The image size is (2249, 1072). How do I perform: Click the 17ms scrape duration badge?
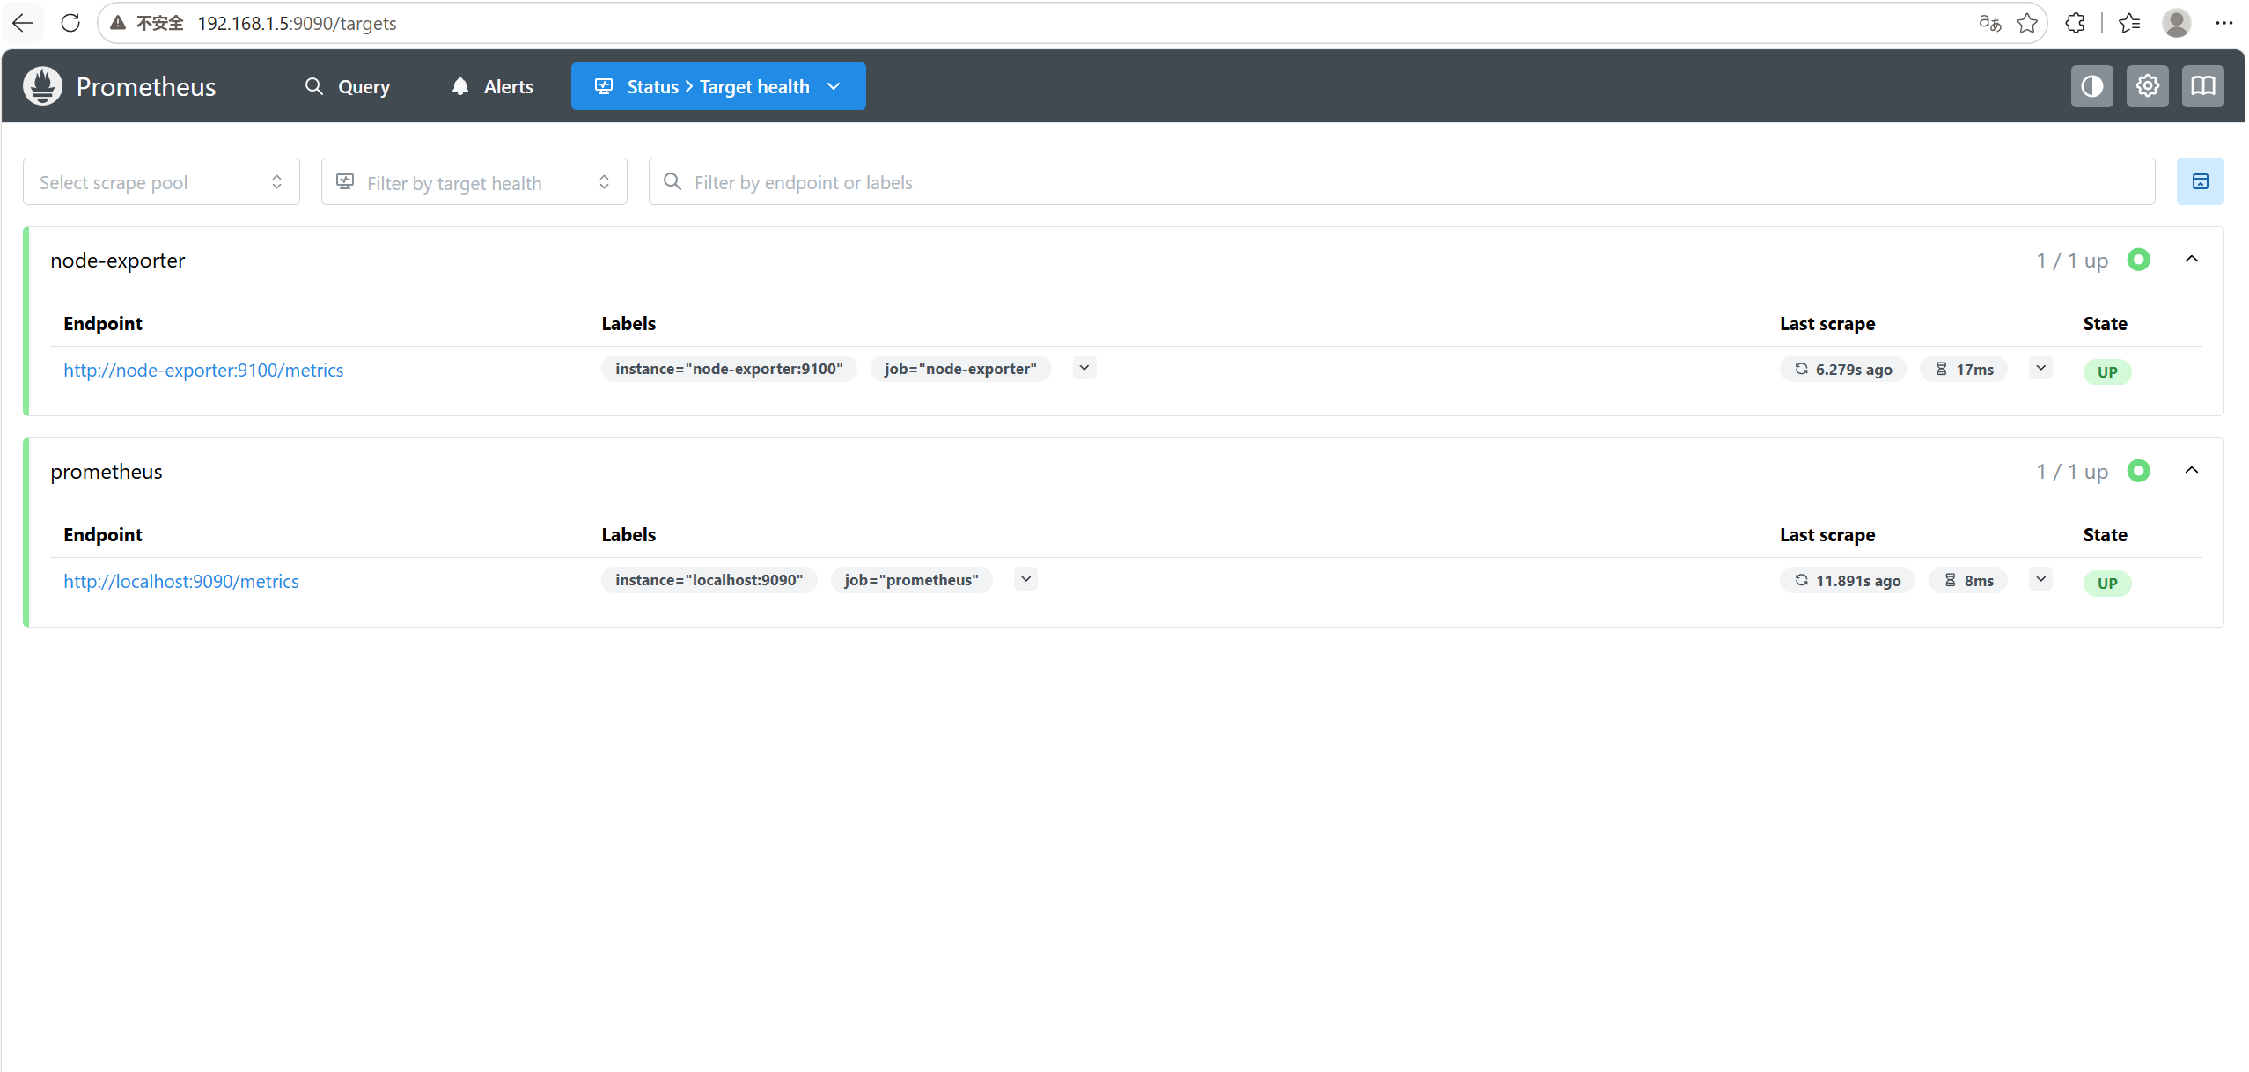[1963, 370]
